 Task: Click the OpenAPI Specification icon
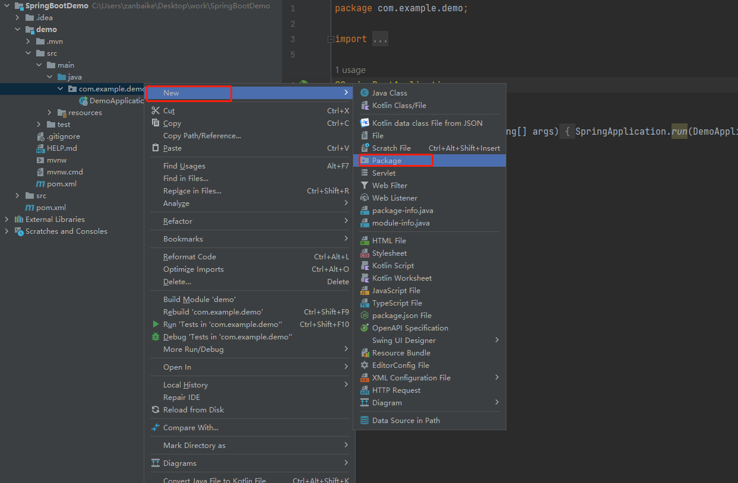pyautogui.click(x=365, y=328)
